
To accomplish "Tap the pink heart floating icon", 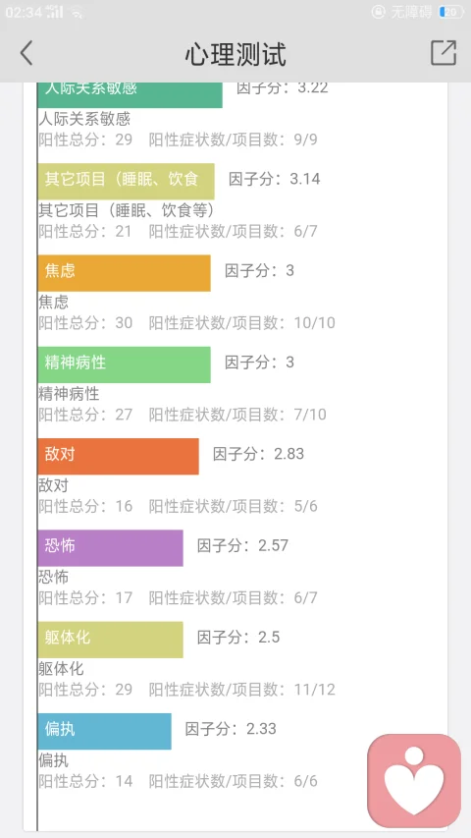I will pyautogui.click(x=414, y=781).
